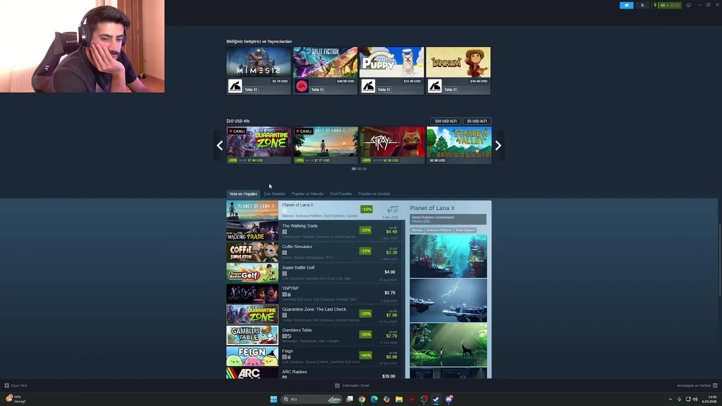Open the notifications bell icon
Image resolution: width=722 pixels, height=406 pixels.
642,5
